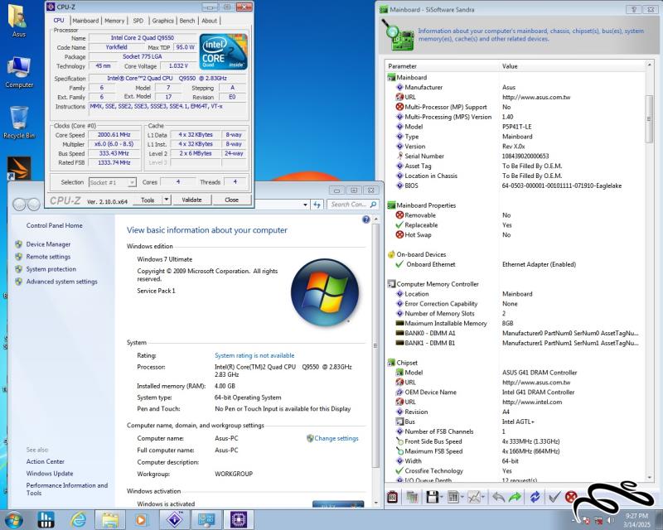
Task: Switch to the Control Panel System taskbar button
Action: tap(206, 519)
